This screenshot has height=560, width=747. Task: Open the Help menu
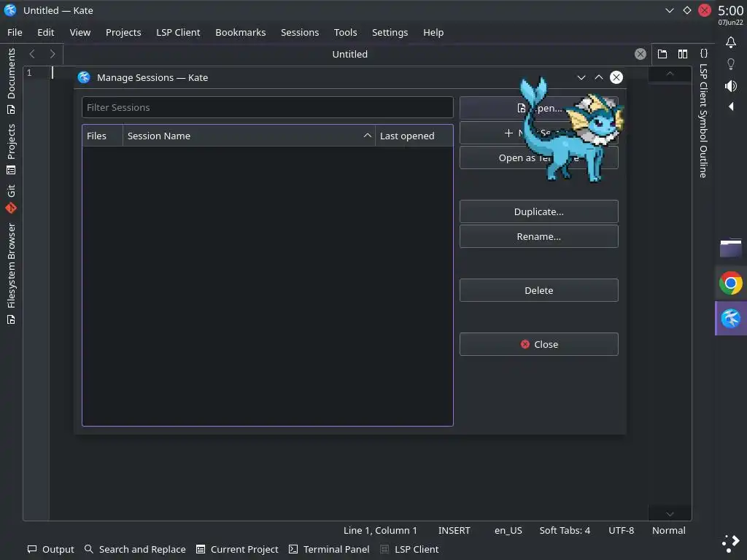[x=433, y=32]
